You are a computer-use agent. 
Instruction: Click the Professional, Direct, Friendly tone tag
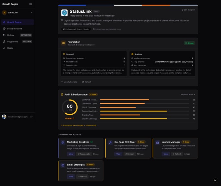(x=76, y=29)
